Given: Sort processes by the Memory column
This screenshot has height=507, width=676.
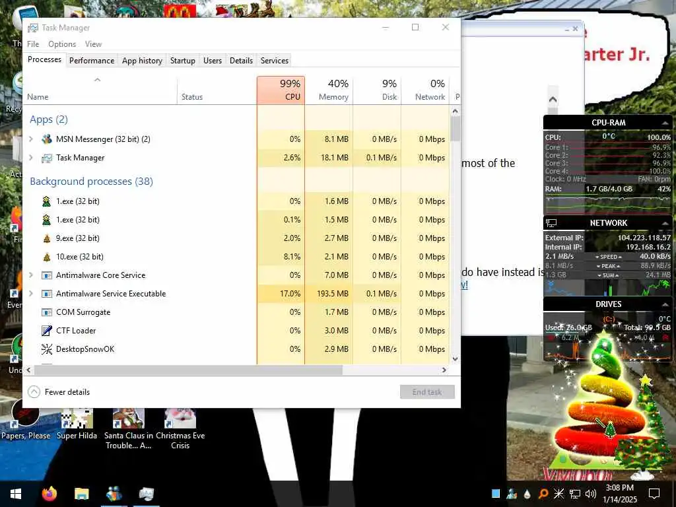Looking at the screenshot, I should (x=329, y=90).
